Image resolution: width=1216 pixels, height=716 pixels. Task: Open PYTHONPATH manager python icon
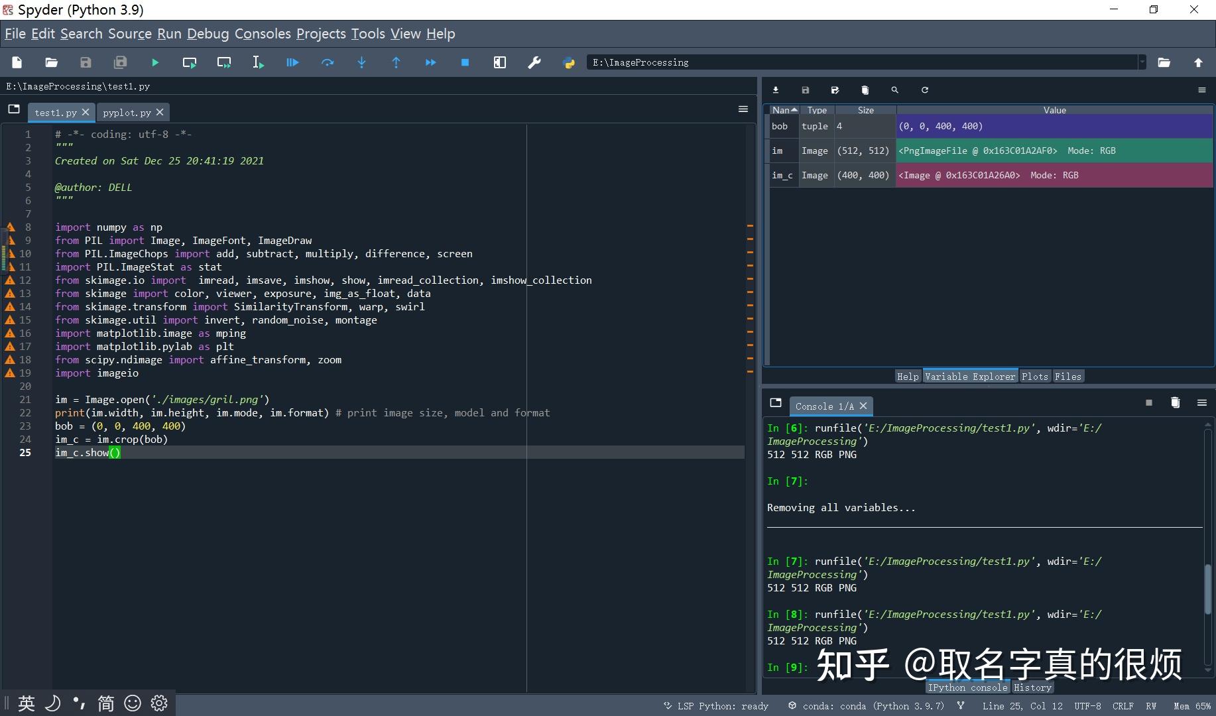point(568,62)
